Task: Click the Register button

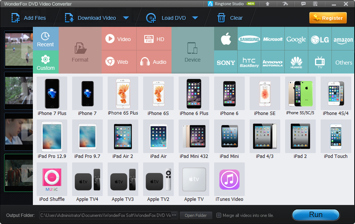Action: (328, 18)
